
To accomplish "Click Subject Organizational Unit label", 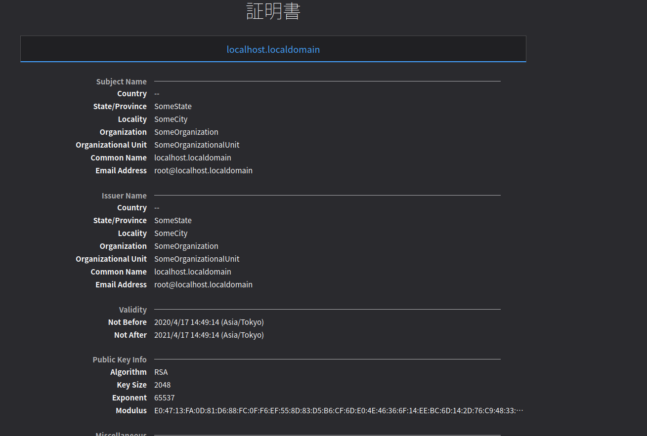I will point(111,145).
